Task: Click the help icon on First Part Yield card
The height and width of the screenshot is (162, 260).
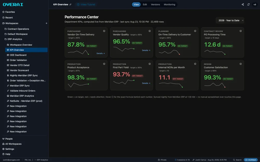Action: [149, 64]
